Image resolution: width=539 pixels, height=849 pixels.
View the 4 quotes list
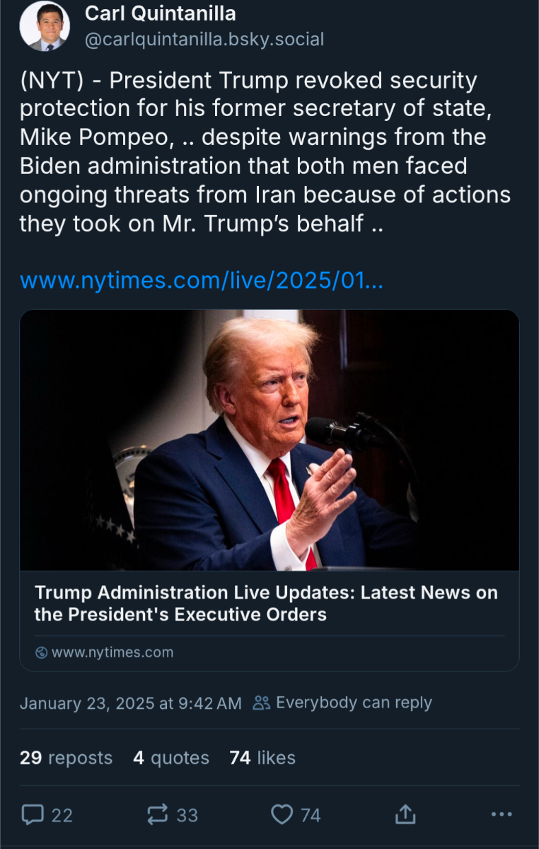point(171,758)
